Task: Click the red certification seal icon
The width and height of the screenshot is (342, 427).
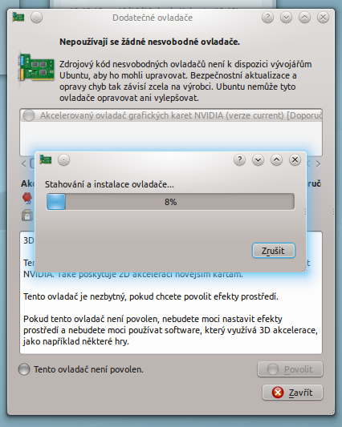Action: tap(27, 198)
